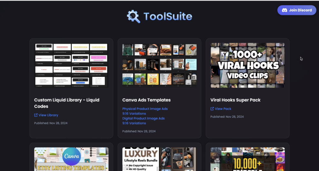Viewport: 319px width, 171px height.
Task: Click the Discord icon in Join Discord button
Action: 284,10
